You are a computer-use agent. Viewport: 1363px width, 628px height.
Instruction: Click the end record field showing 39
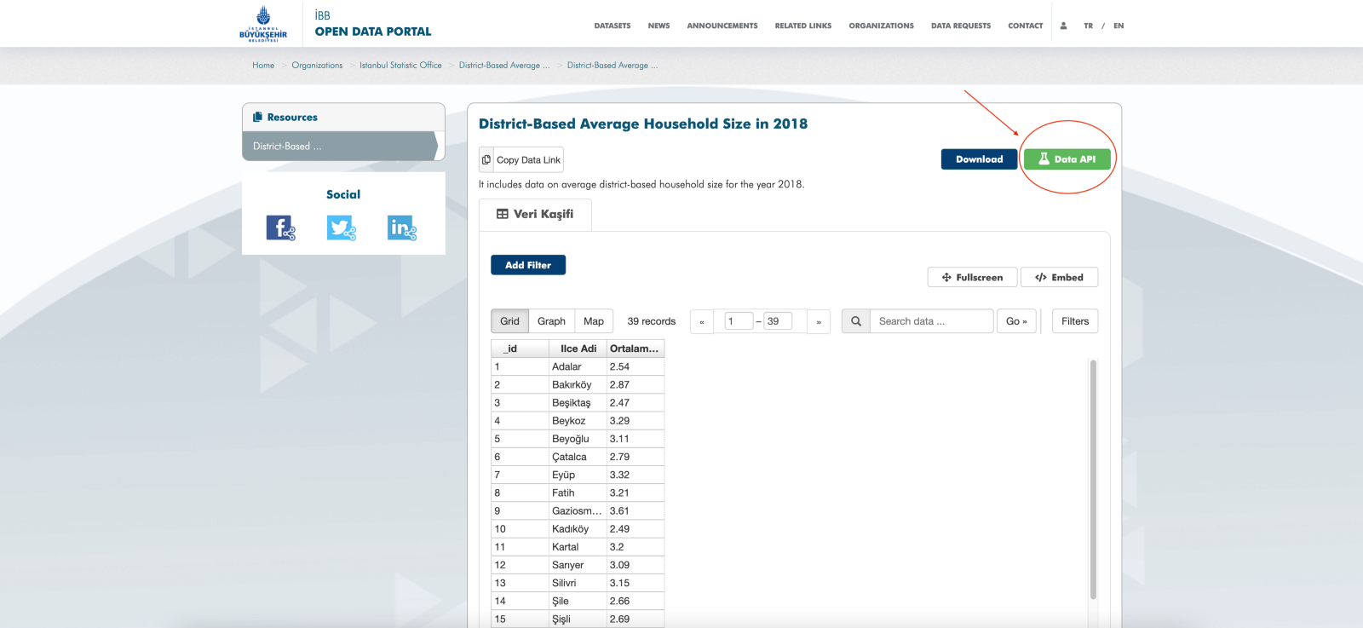[778, 321]
